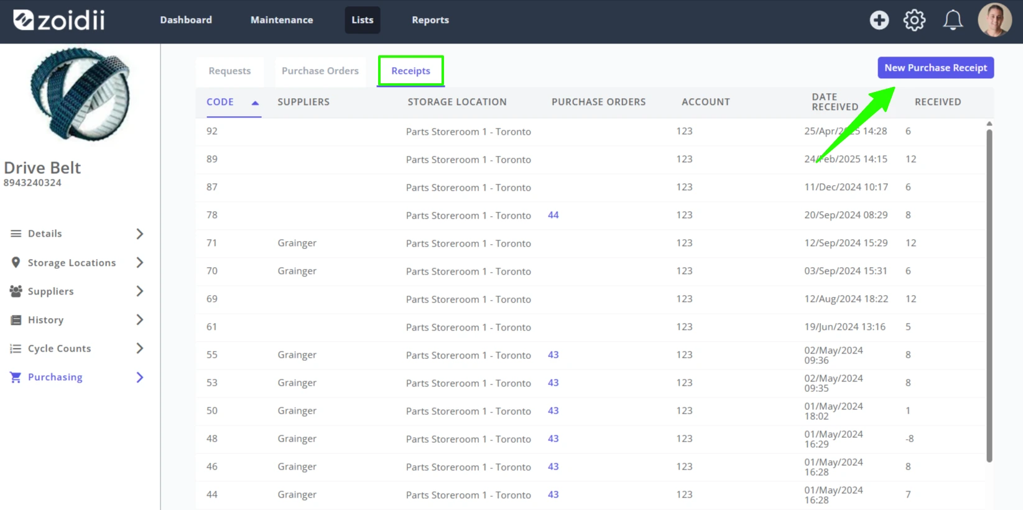Open purchase order 44 link
This screenshot has height=510, width=1023.
553,215
